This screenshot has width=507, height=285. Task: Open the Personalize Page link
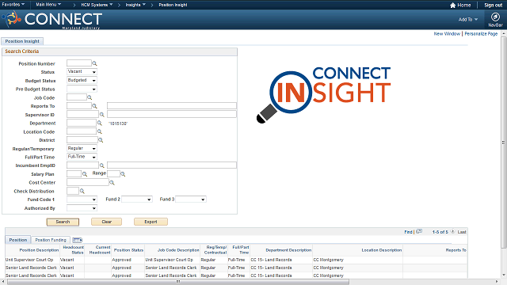click(x=481, y=33)
